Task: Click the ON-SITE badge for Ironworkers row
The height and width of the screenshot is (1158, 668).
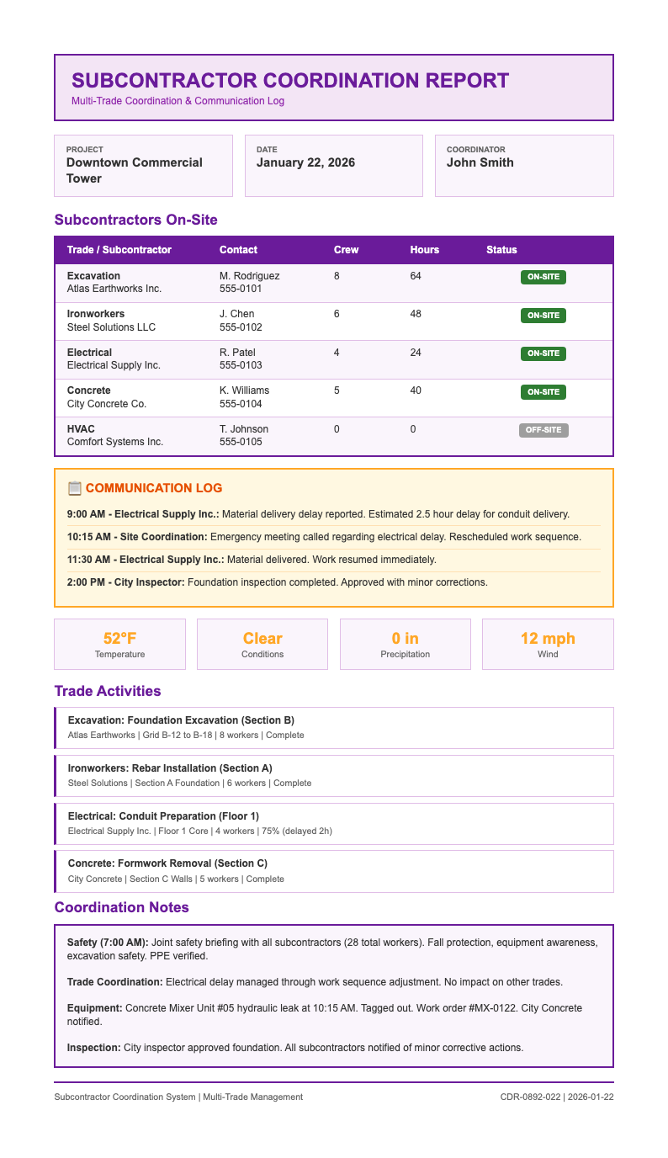Action: point(543,316)
